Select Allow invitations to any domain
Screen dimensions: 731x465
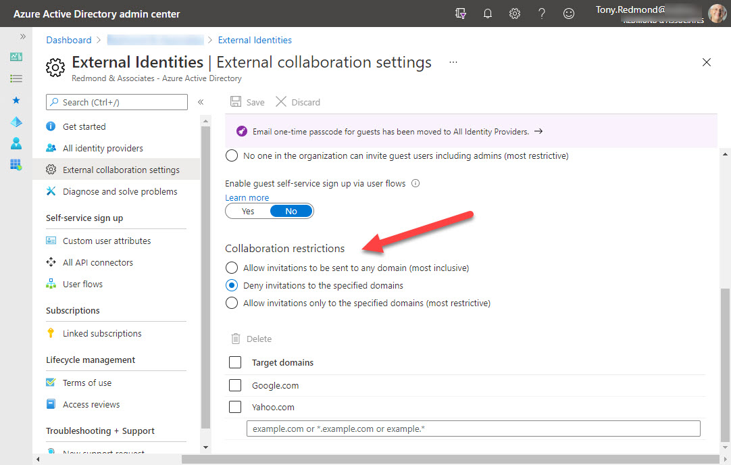pyautogui.click(x=232, y=268)
